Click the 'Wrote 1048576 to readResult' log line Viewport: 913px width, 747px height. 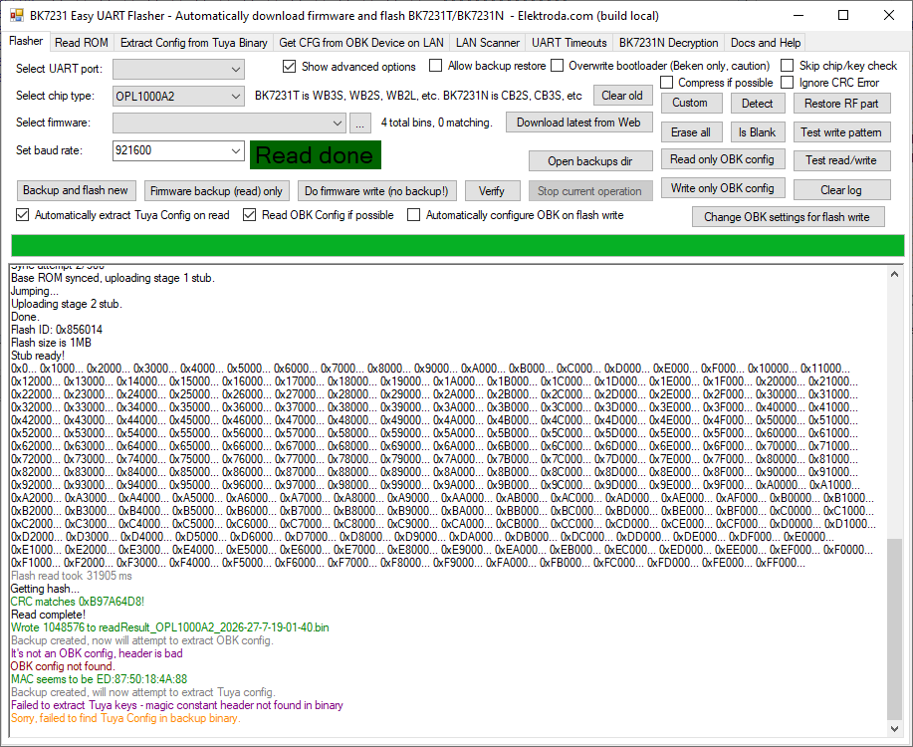tap(170, 627)
